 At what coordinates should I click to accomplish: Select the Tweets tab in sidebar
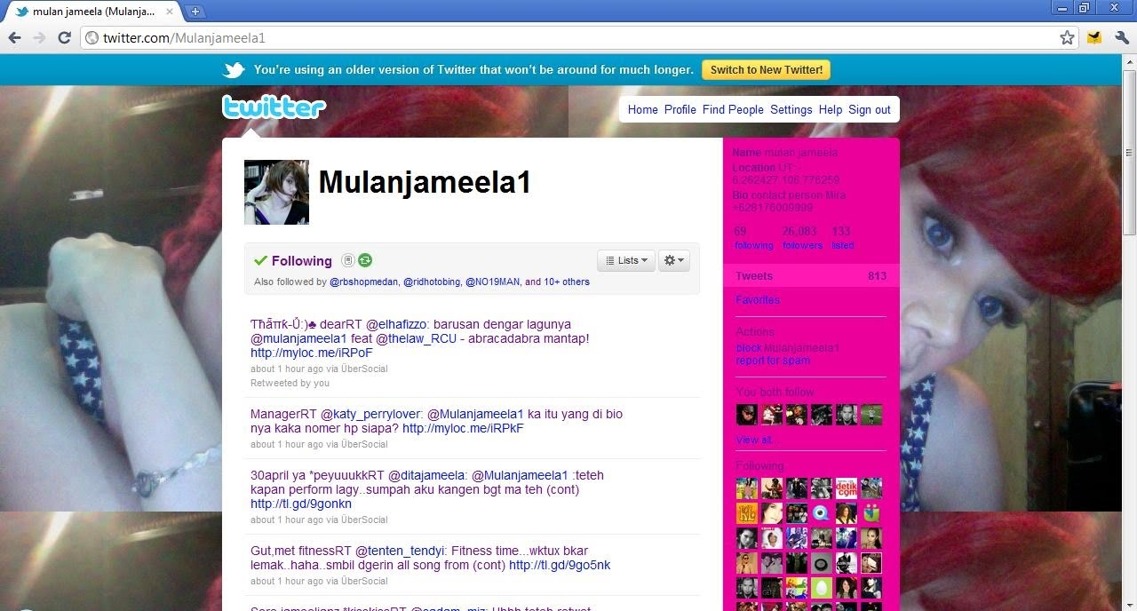coord(811,276)
